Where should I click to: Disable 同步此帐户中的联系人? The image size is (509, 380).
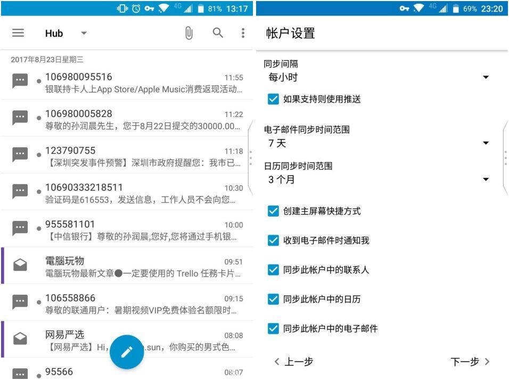tap(273, 270)
